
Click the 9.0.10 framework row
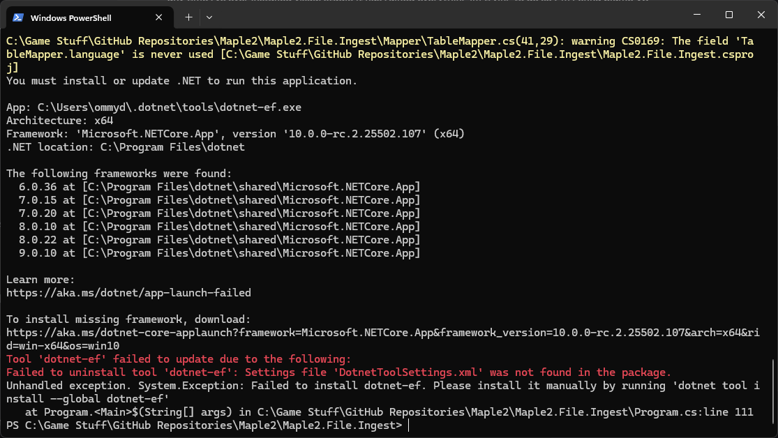(219, 253)
